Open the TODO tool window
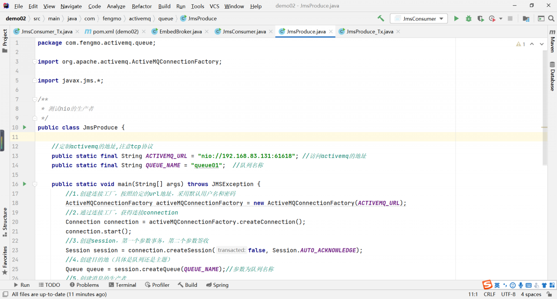The width and height of the screenshot is (557, 299). pos(49,285)
